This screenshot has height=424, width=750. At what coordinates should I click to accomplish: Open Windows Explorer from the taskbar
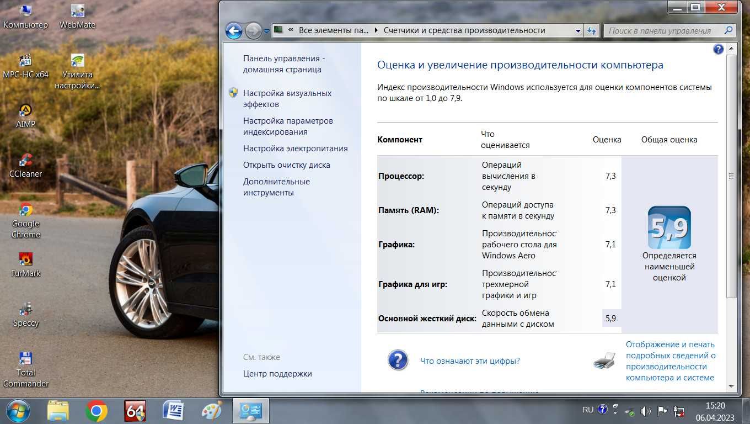pyautogui.click(x=58, y=411)
